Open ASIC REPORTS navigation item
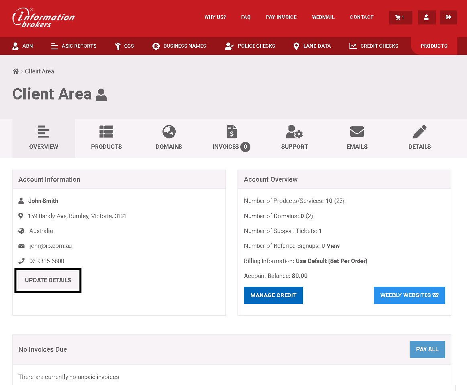467x391 pixels. coord(79,46)
